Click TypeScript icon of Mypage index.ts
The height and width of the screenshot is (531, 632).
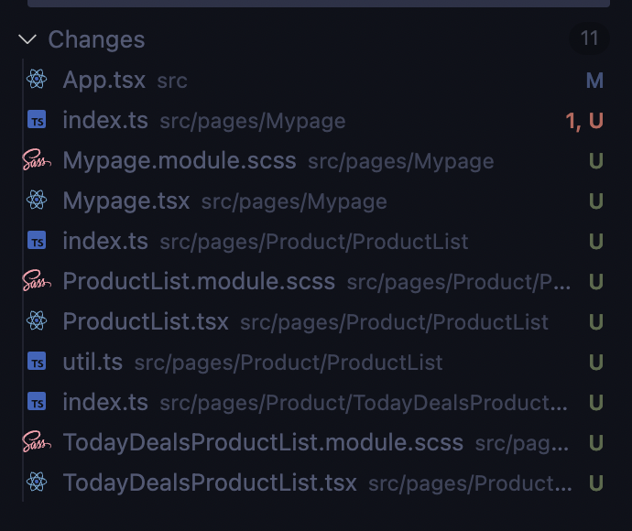[x=37, y=120]
